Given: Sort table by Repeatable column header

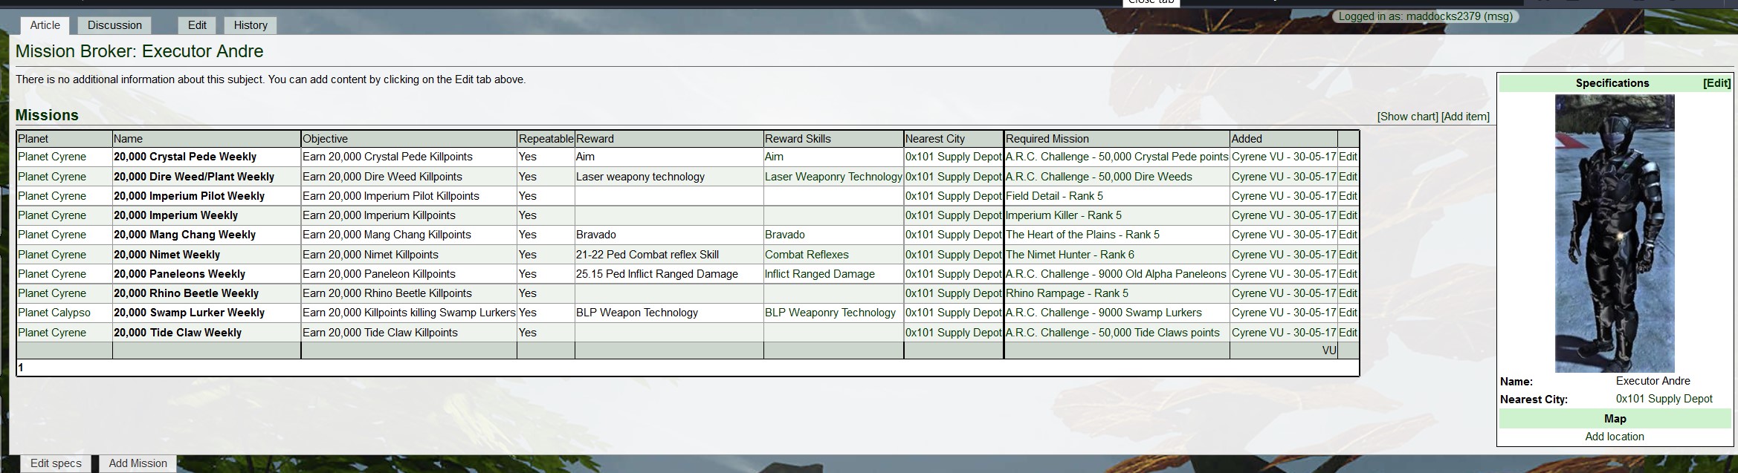Looking at the screenshot, I should tap(546, 139).
